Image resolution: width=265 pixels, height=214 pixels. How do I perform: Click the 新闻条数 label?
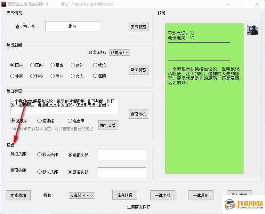click(x=98, y=52)
